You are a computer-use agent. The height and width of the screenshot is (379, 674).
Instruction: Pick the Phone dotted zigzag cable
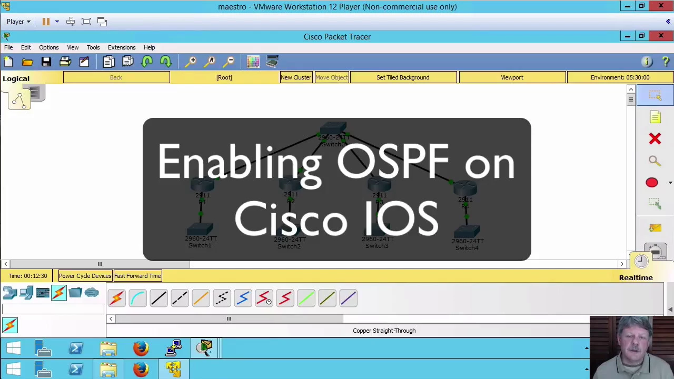222,298
